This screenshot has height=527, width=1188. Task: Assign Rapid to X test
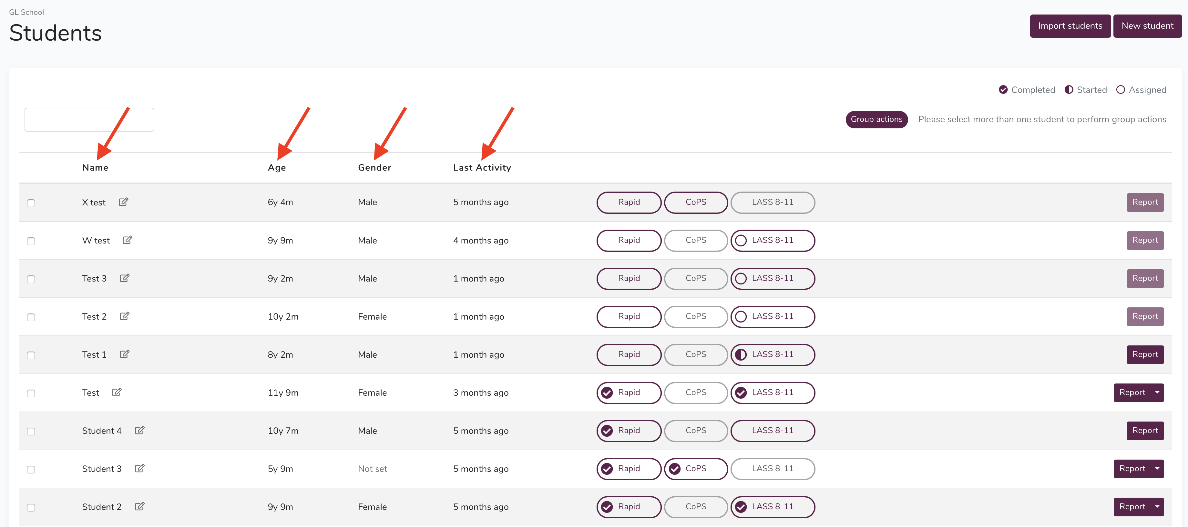[629, 202]
